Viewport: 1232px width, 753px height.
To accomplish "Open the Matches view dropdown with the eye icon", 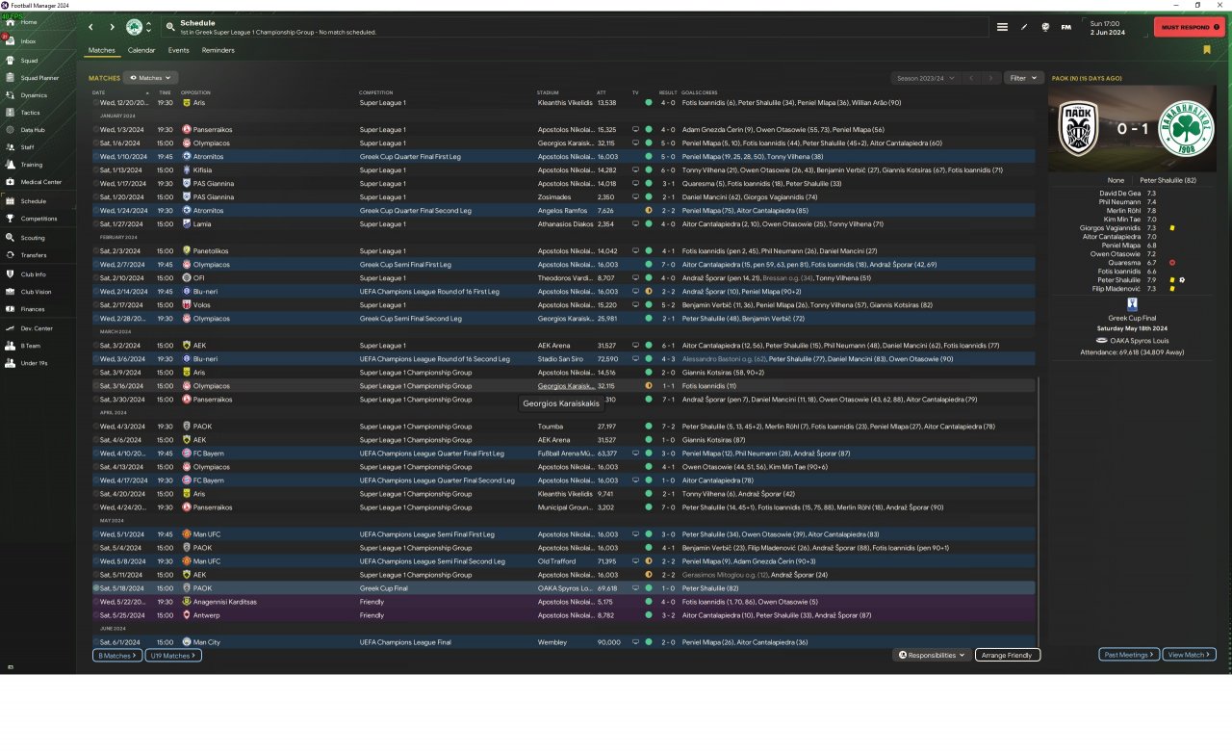I will (x=152, y=78).
